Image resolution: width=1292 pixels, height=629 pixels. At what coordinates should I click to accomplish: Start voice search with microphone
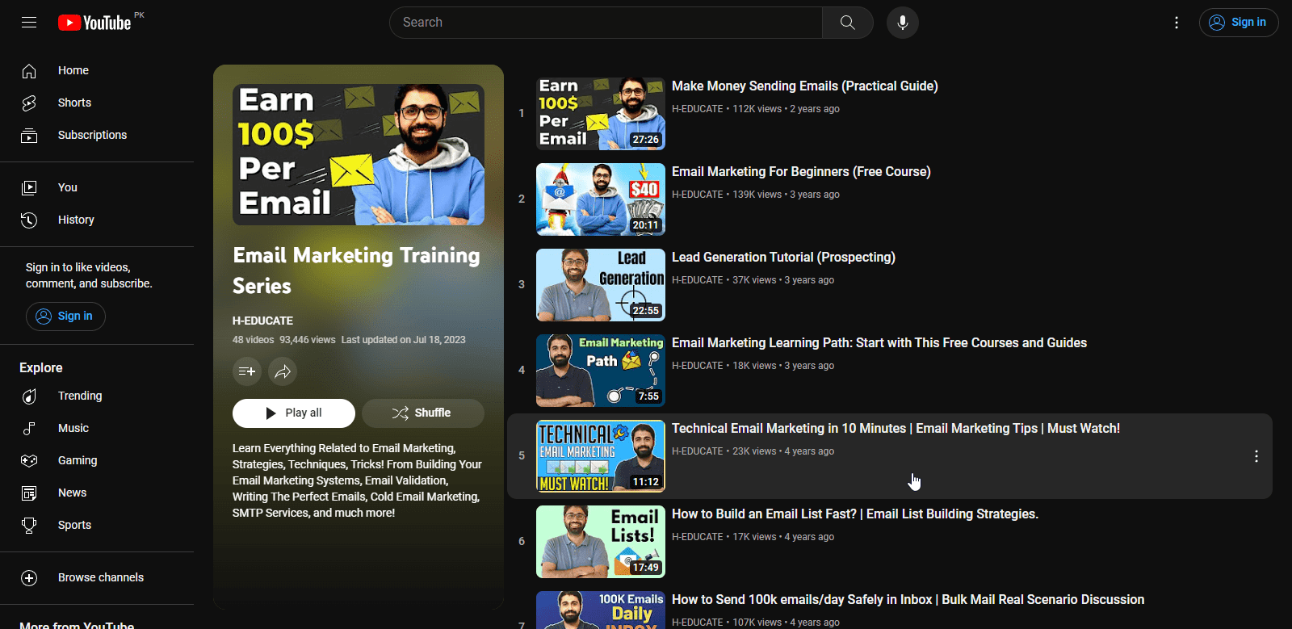click(902, 23)
